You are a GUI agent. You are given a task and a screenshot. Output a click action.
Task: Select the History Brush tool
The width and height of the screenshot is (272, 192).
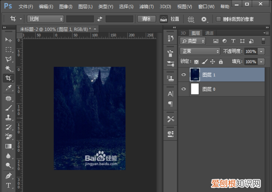click(x=8, y=127)
